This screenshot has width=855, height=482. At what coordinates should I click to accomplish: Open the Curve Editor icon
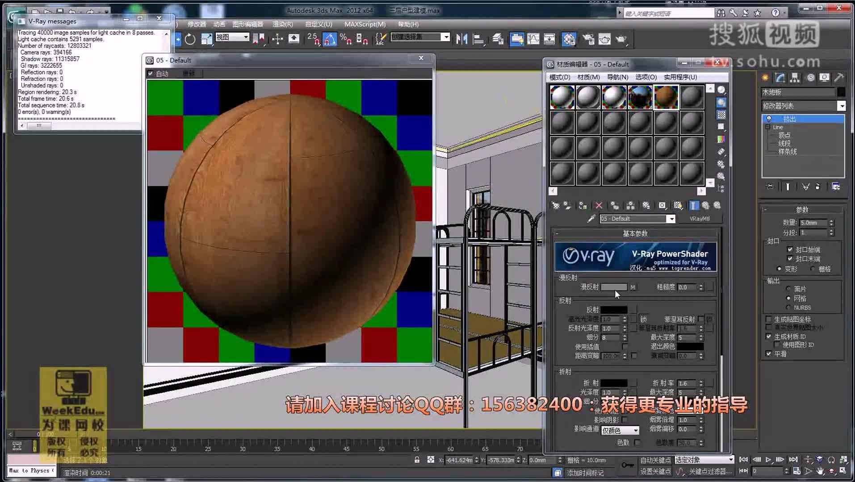point(533,39)
